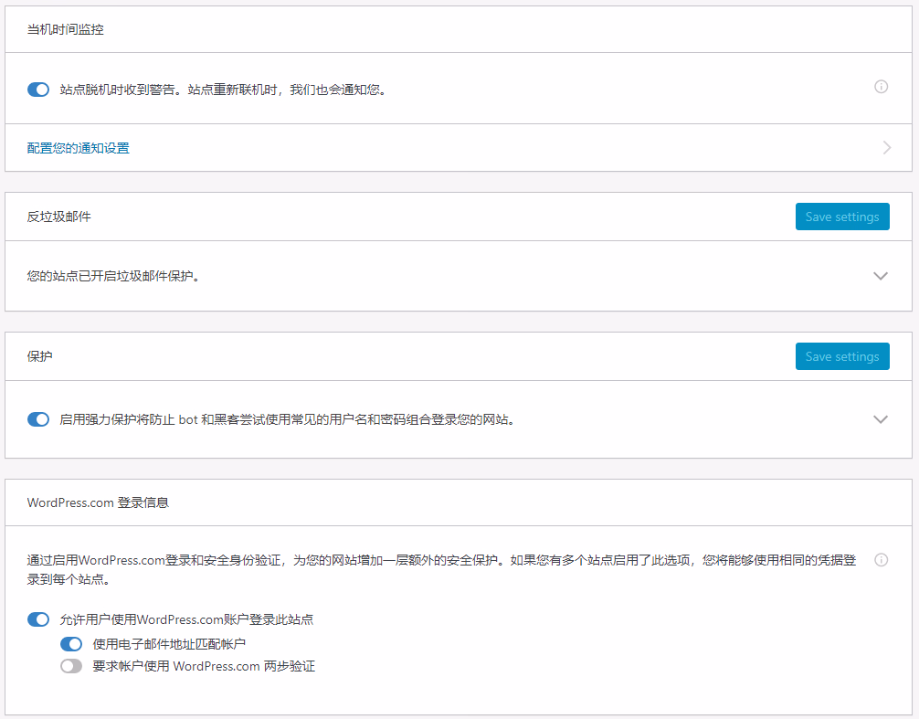Enable the 要求帐户使用 WordPress.com 两步验证 toggle
The width and height of the screenshot is (919, 719).
(71, 666)
